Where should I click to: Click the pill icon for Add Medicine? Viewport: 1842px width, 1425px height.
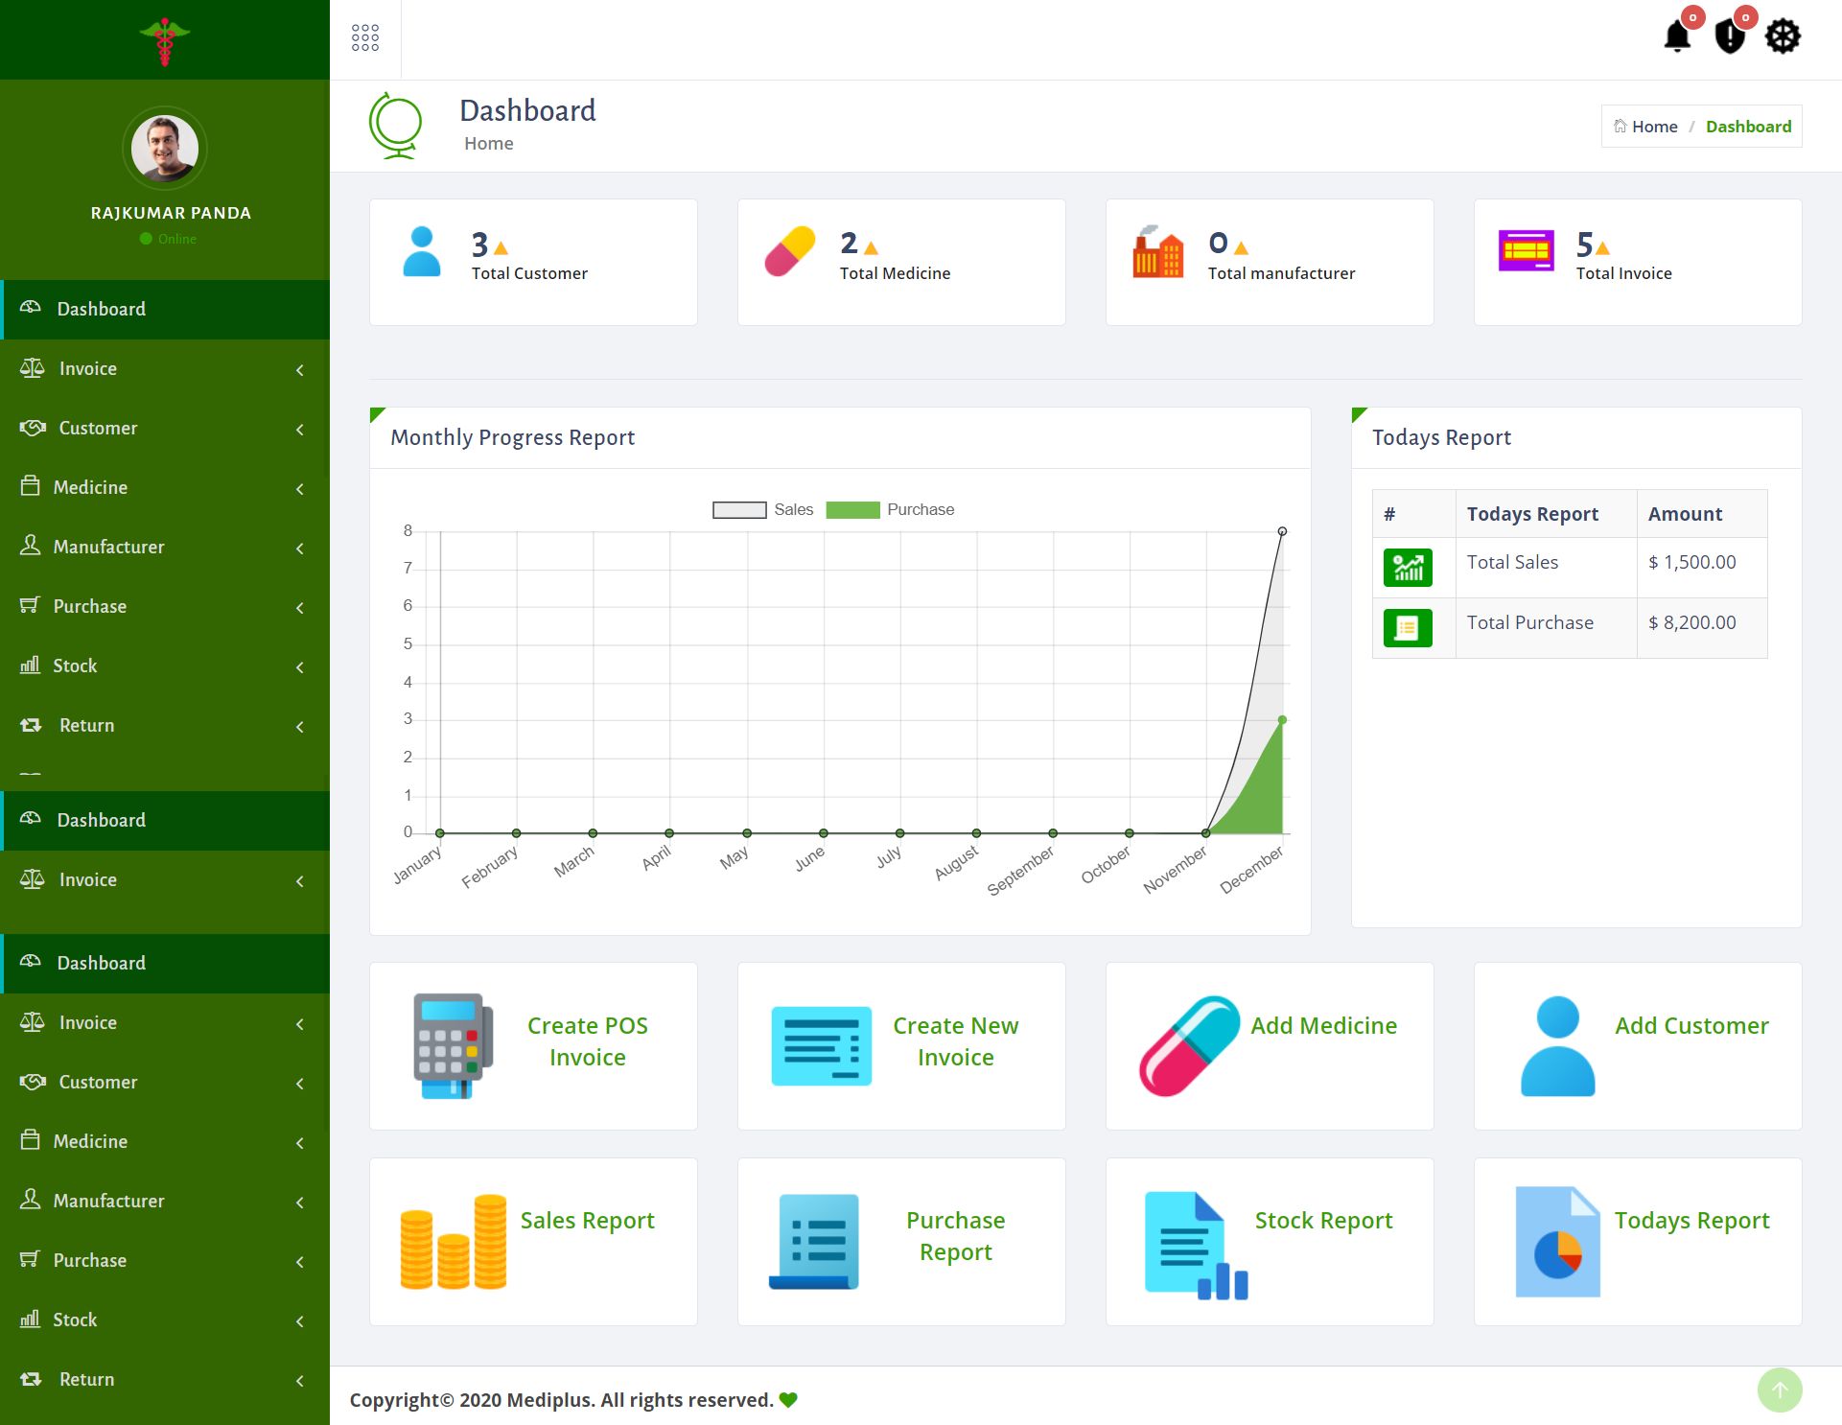pos(1189,1045)
